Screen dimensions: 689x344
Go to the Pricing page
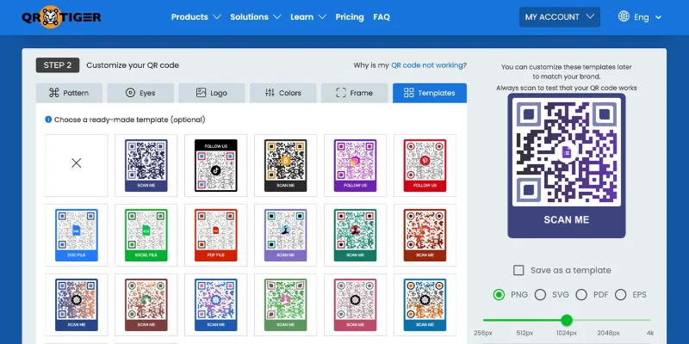pyautogui.click(x=350, y=17)
